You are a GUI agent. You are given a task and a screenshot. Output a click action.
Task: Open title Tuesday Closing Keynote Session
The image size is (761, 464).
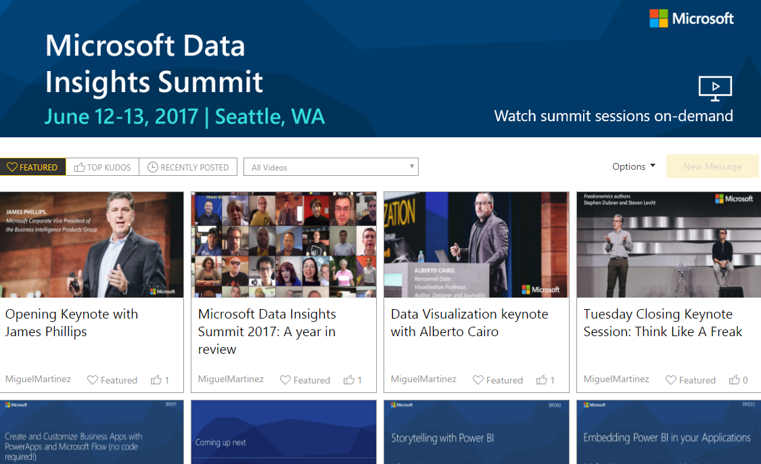pyautogui.click(x=662, y=323)
